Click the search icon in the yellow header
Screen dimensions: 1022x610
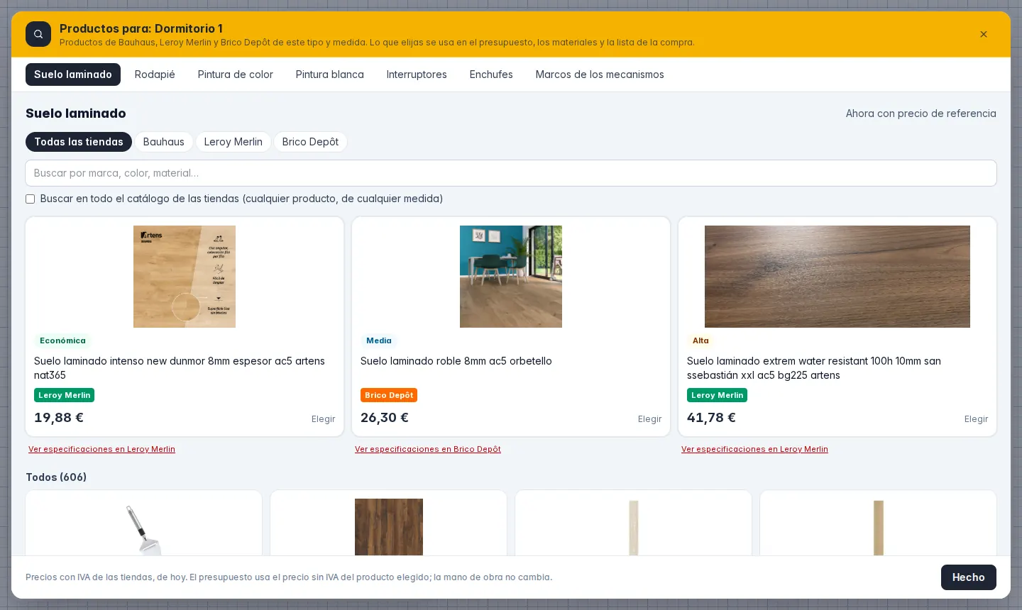(38, 34)
